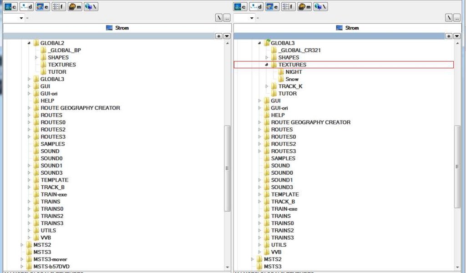The width and height of the screenshot is (466, 273).
Task: Select TUTOR folder in left tree
Action: pos(57,72)
